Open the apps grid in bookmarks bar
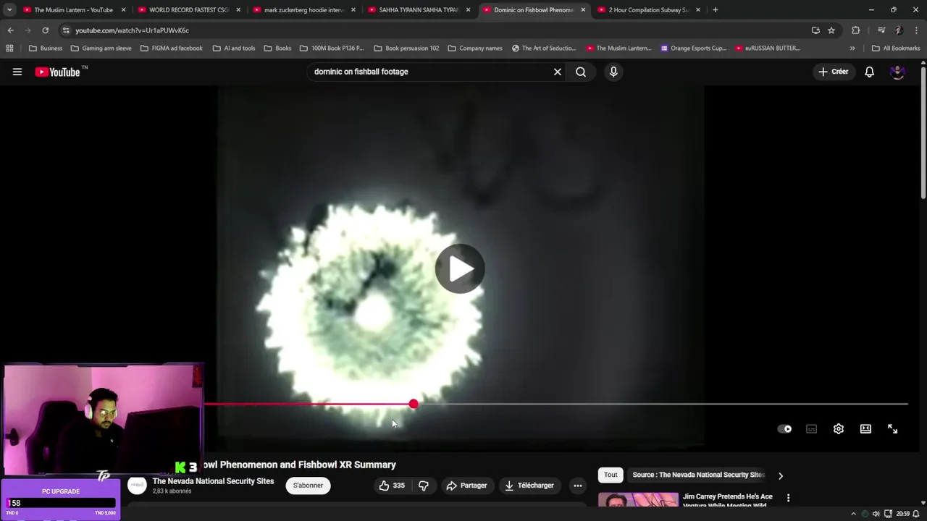The image size is (927, 521). 9,48
